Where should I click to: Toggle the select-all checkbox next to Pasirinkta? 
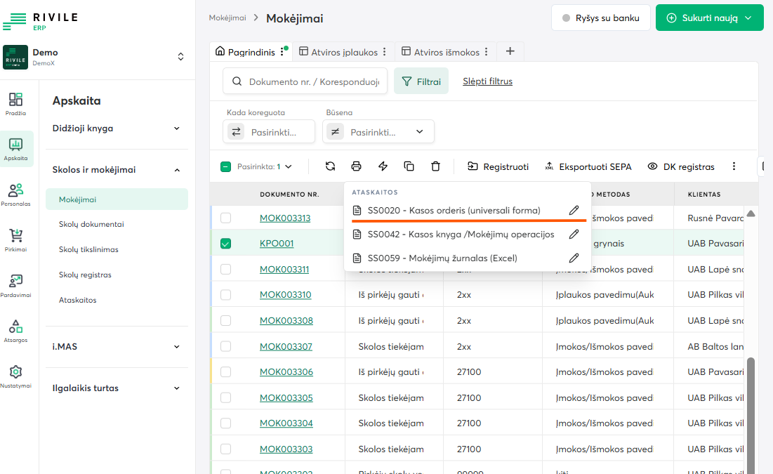click(x=225, y=167)
